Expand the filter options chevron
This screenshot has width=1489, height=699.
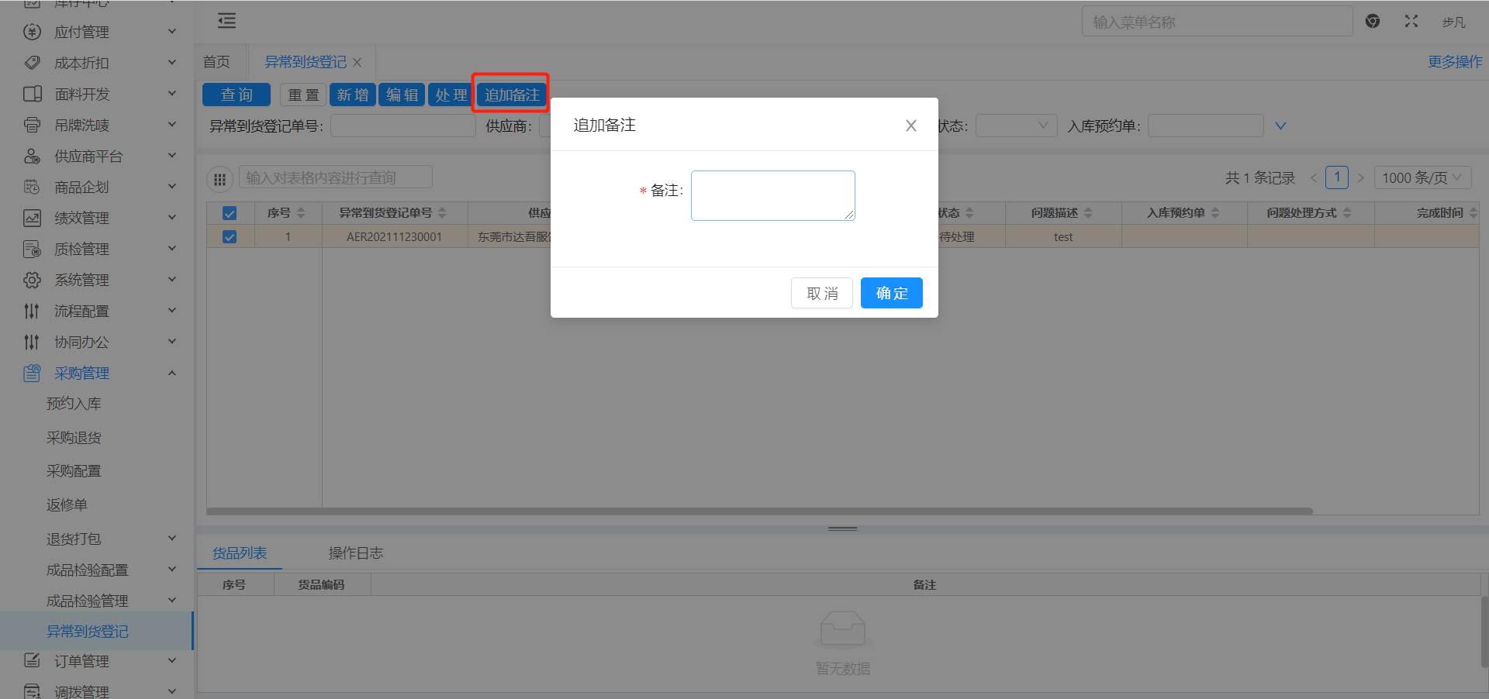pyautogui.click(x=1280, y=126)
